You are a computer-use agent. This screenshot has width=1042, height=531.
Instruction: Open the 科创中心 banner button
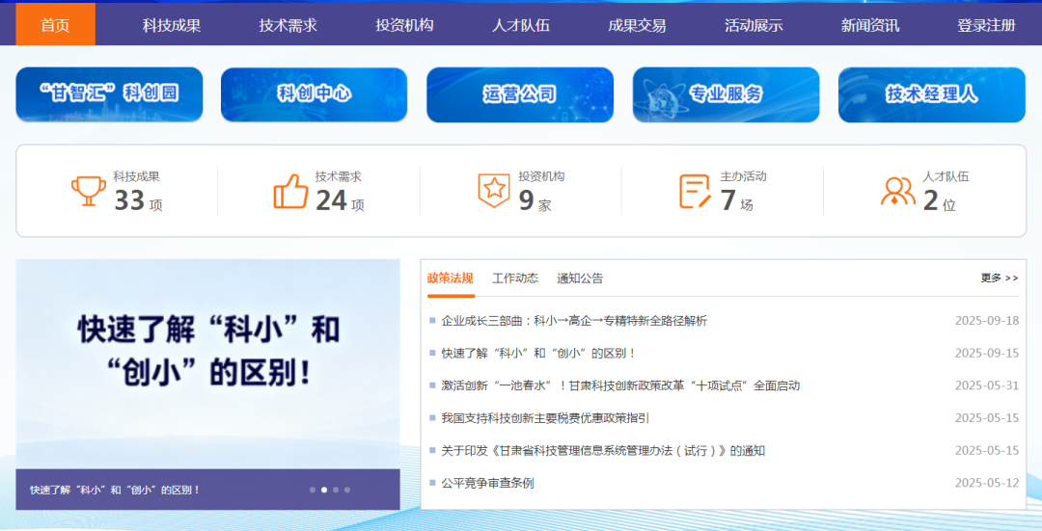tap(314, 94)
